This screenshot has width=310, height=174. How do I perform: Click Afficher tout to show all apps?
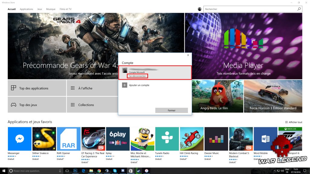(294, 122)
